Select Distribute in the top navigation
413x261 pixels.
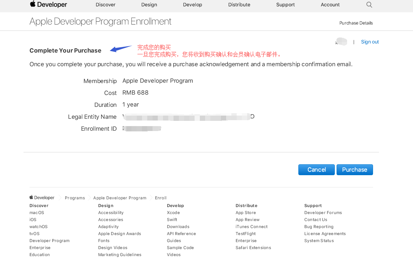click(x=239, y=5)
